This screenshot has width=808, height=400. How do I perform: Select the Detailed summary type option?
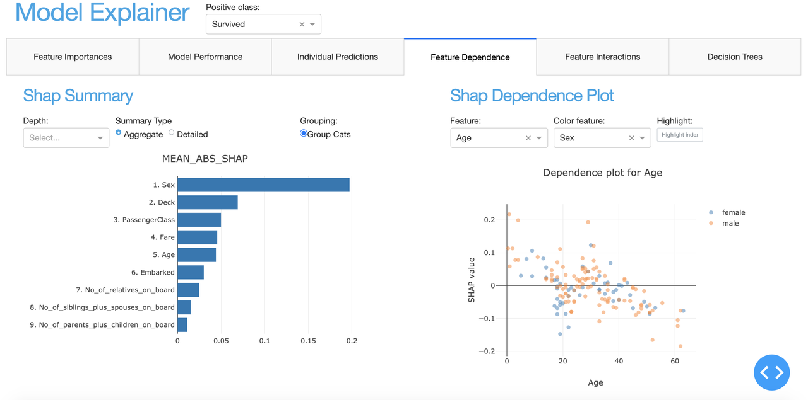click(170, 134)
